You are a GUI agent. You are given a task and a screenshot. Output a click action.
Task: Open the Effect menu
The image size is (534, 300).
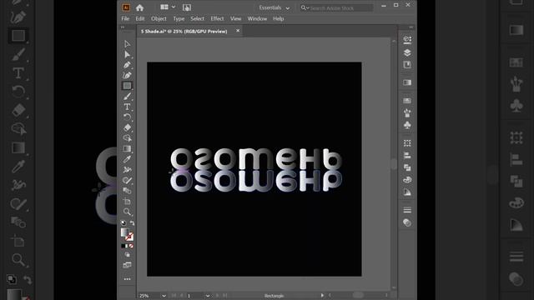coord(217,18)
